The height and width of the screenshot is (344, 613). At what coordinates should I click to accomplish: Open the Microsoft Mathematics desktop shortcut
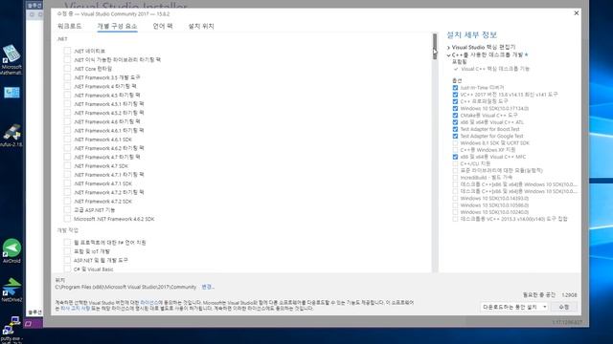tap(11, 59)
